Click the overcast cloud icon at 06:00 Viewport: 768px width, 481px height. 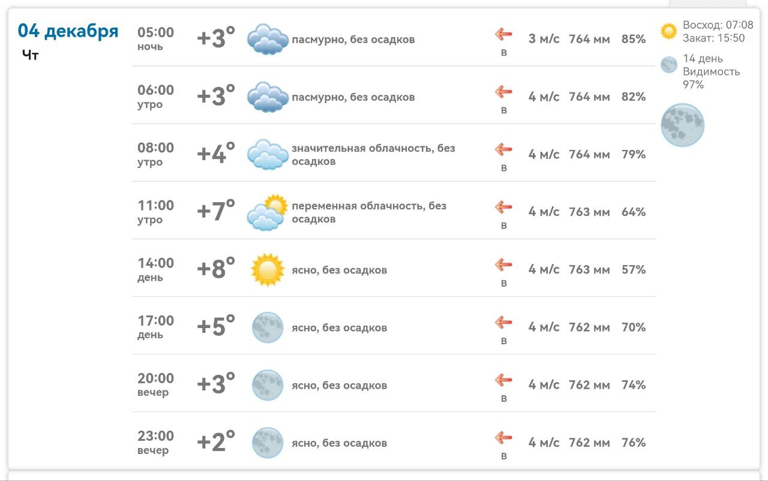click(x=268, y=97)
